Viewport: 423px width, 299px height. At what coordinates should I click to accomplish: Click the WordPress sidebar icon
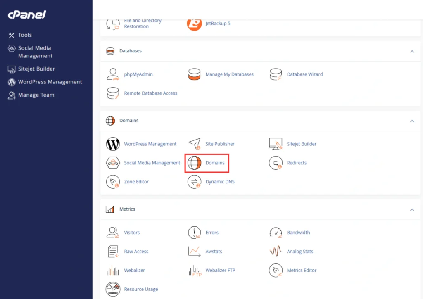click(11, 82)
